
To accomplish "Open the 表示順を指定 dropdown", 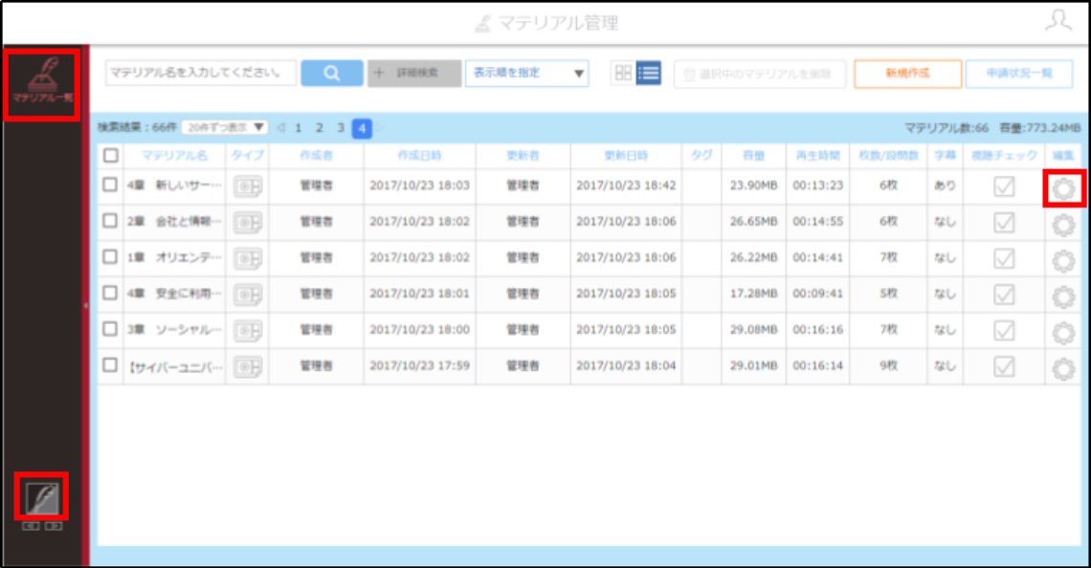I will click(526, 73).
